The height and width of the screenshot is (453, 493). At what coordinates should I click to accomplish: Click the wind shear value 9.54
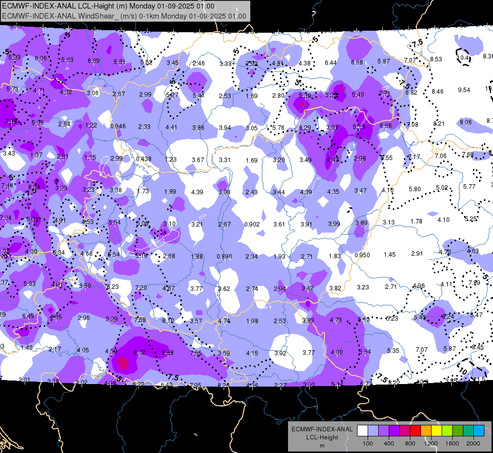464,90
